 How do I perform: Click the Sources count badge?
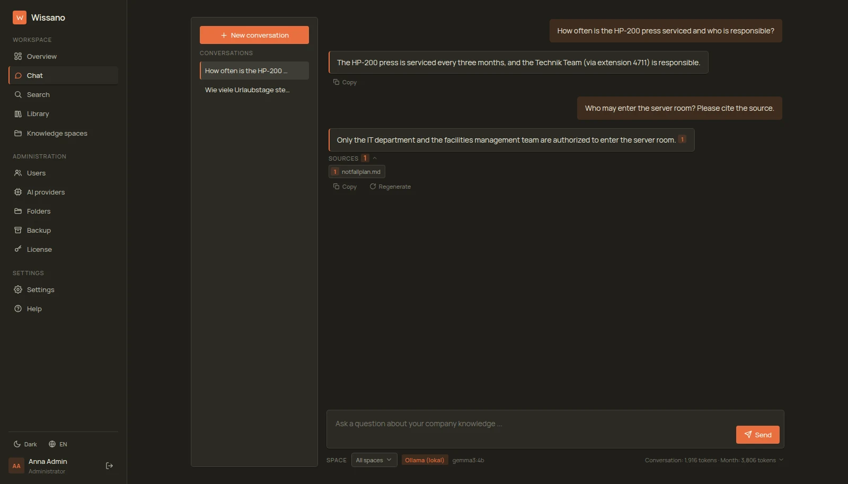[365, 158]
